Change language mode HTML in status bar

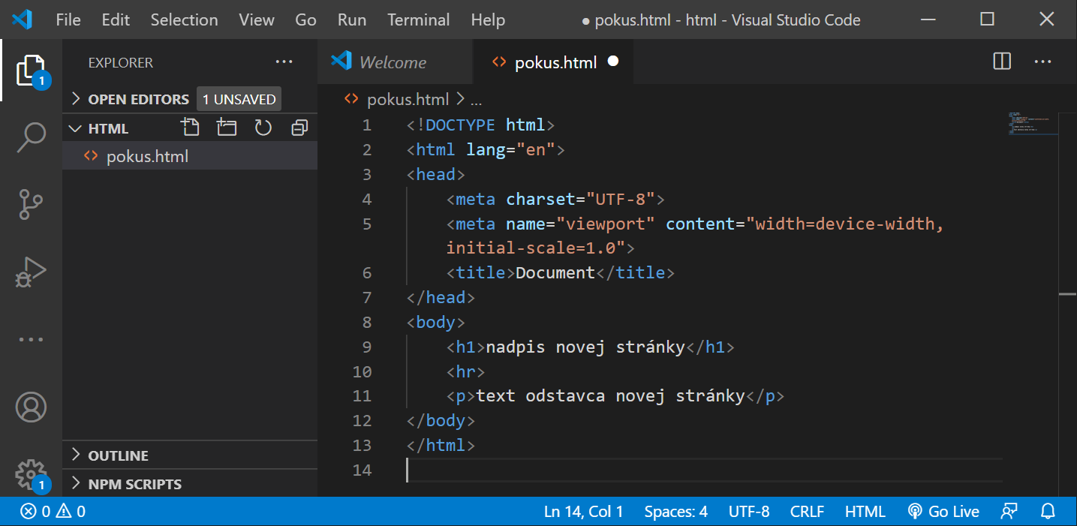865,512
